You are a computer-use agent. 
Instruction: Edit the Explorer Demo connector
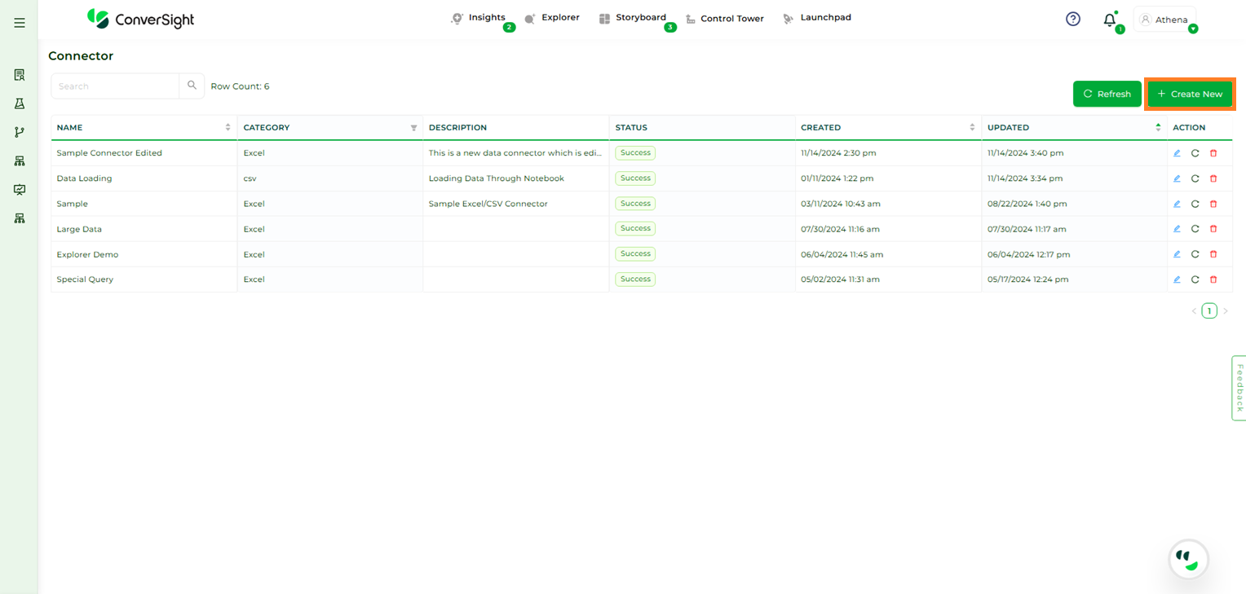pyautogui.click(x=1177, y=254)
